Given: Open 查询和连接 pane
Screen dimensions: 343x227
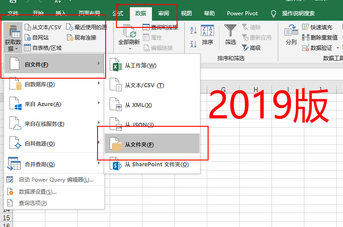Looking at the screenshot, I should tap(160, 27).
